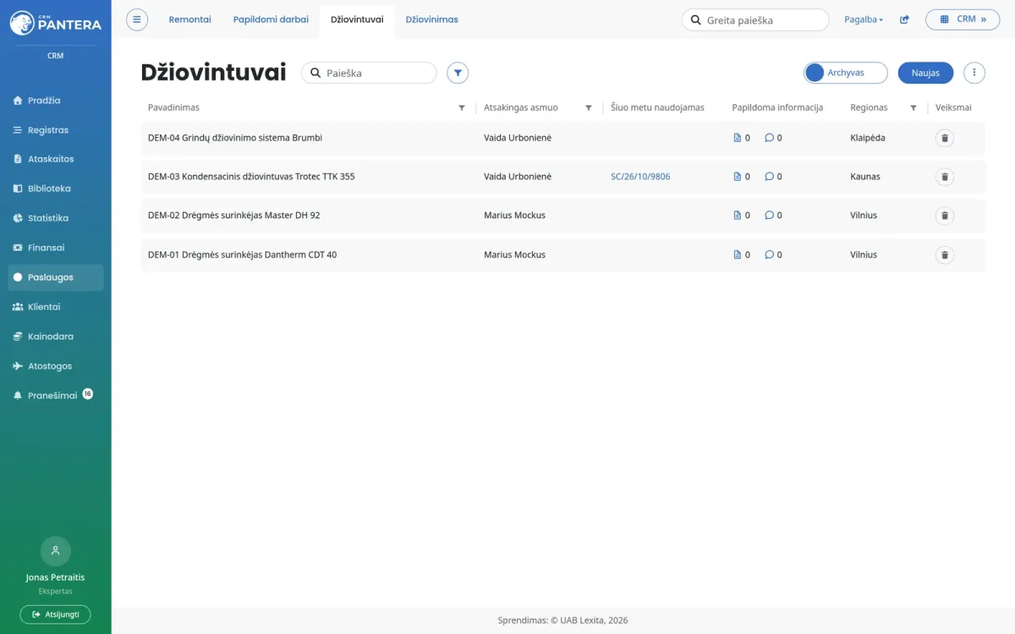The image size is (1015, 634).
Task: Open filter for Pavadinimas column
Action: 462,108
